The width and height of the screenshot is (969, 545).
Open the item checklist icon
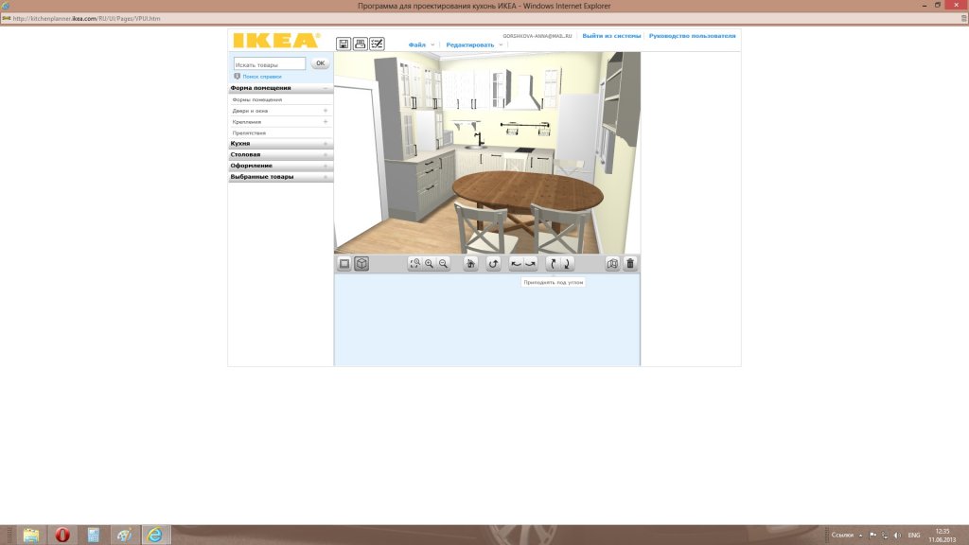click(x=377, y=44)
